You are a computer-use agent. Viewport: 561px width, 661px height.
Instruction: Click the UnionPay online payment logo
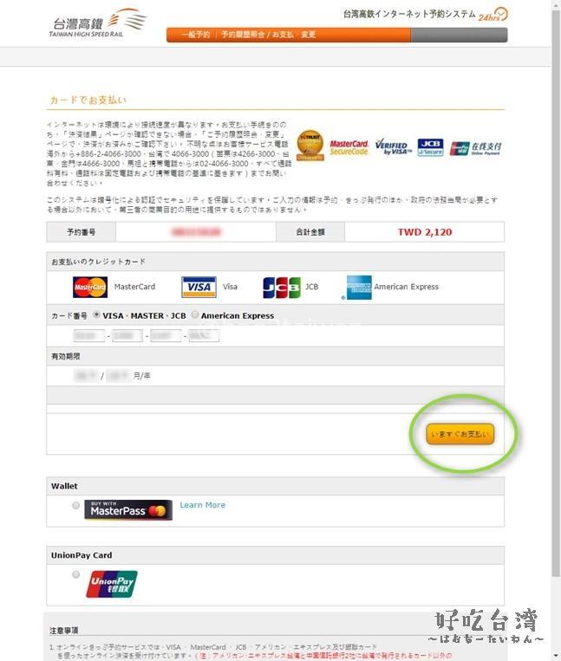click(x=475, y=148)
